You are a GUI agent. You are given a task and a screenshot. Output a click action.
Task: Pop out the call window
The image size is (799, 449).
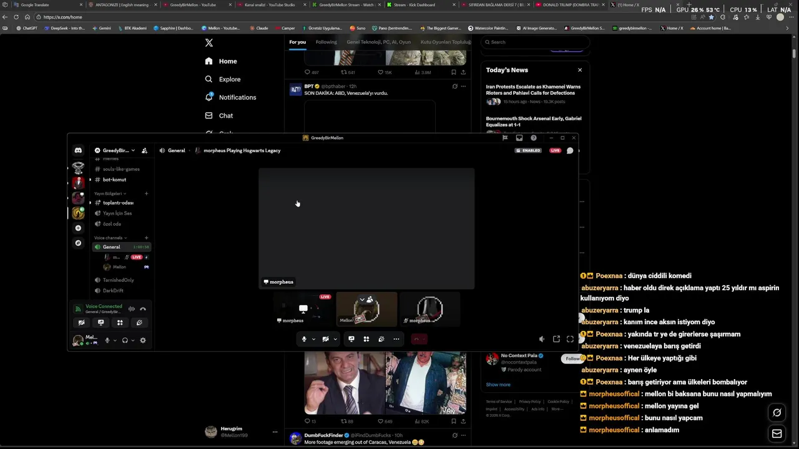556,339
